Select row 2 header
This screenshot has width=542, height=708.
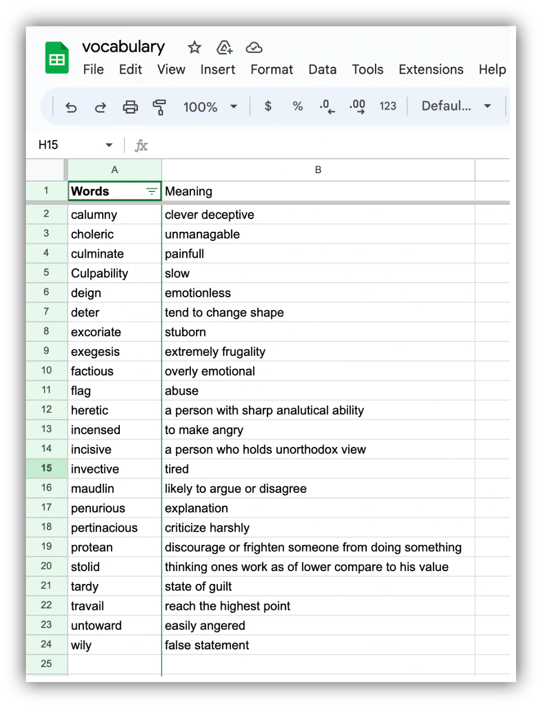(47, 214)
